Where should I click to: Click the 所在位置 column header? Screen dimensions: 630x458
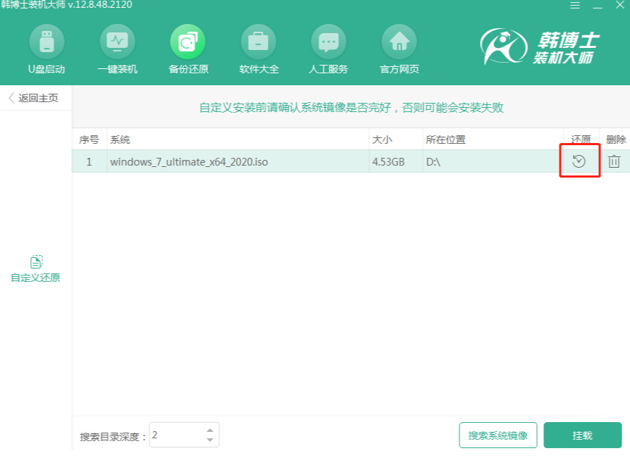[440, 139]
